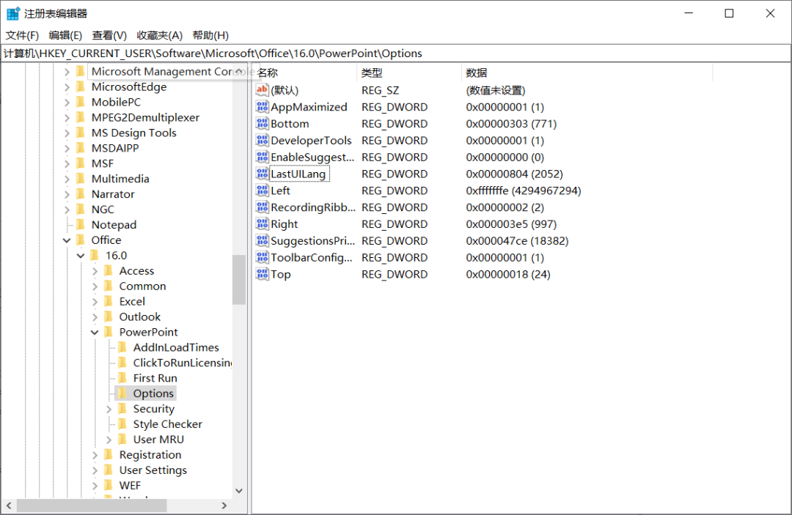Expand the Multimedia key

(67, 179)
